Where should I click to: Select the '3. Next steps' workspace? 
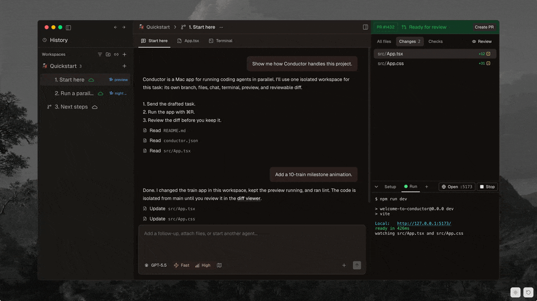[85, 107]
